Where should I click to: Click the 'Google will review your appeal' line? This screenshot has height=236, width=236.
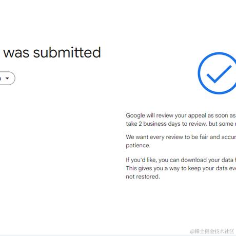(x=181, y=115)
